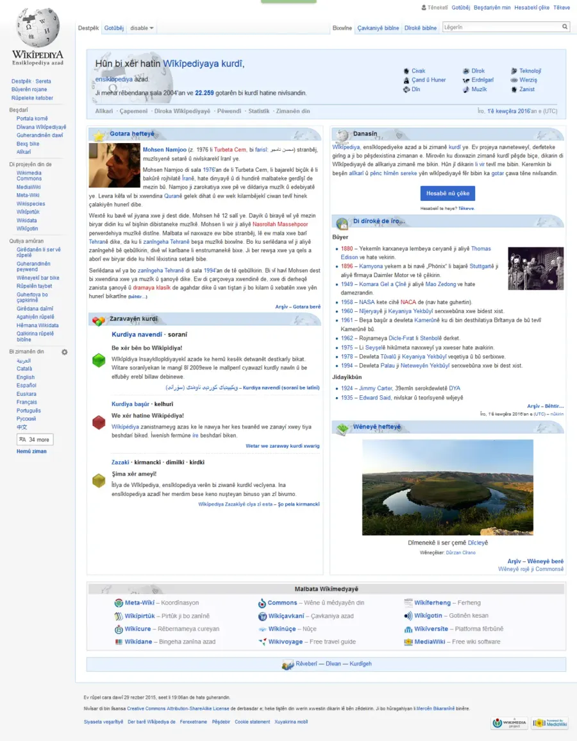Image resolution: width=577 pixels, height=741 pixels.
Task: Click the Wîkîpirtûk logo icon
Action: tap(119, 617)
